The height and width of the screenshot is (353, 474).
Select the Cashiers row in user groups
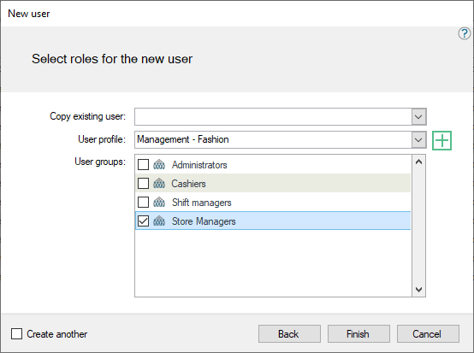pos(273,183)
